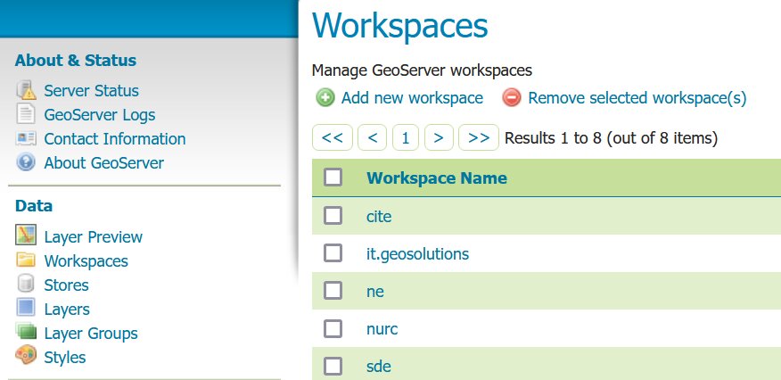Go to previous page with < button
The height and width of the screenshot is (380, 781).
[x=372, y=137]
